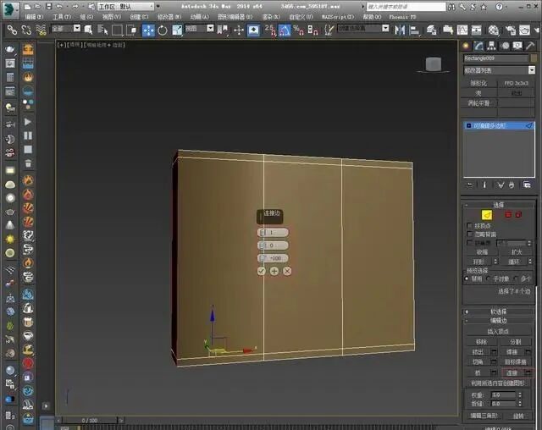Screen dimensions: 542x430
Task: Pick the rectangular selection region tool
Action: click(x=117, y=30)
